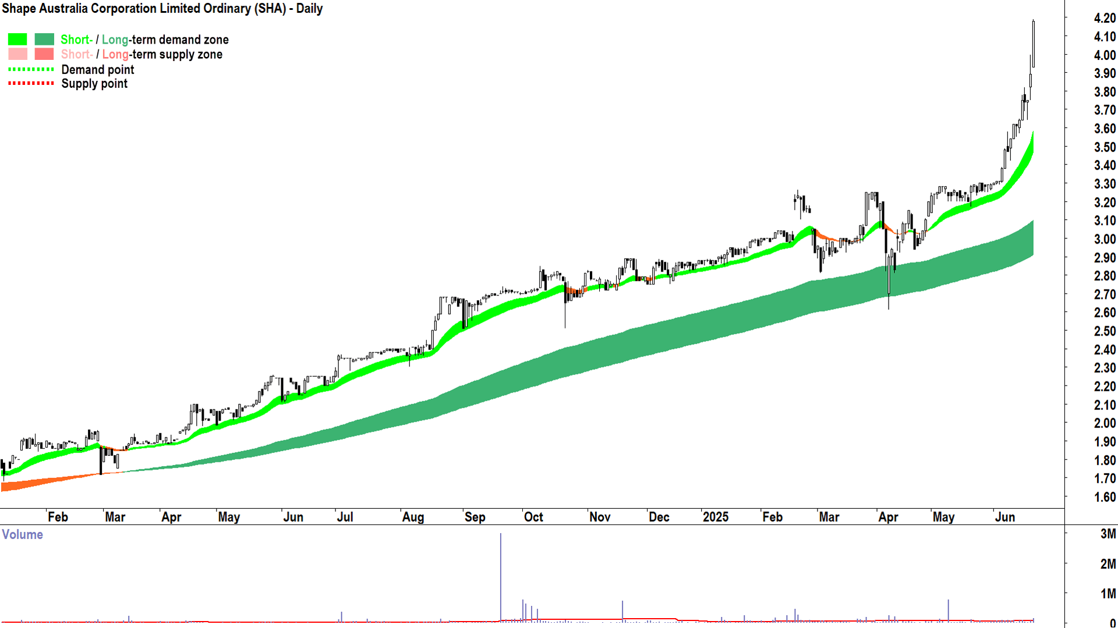Image resolution: width=1118 pixels, height=628 pixels.
Task: Click the 2.00 price axis label
Action: click(1105, 423)
